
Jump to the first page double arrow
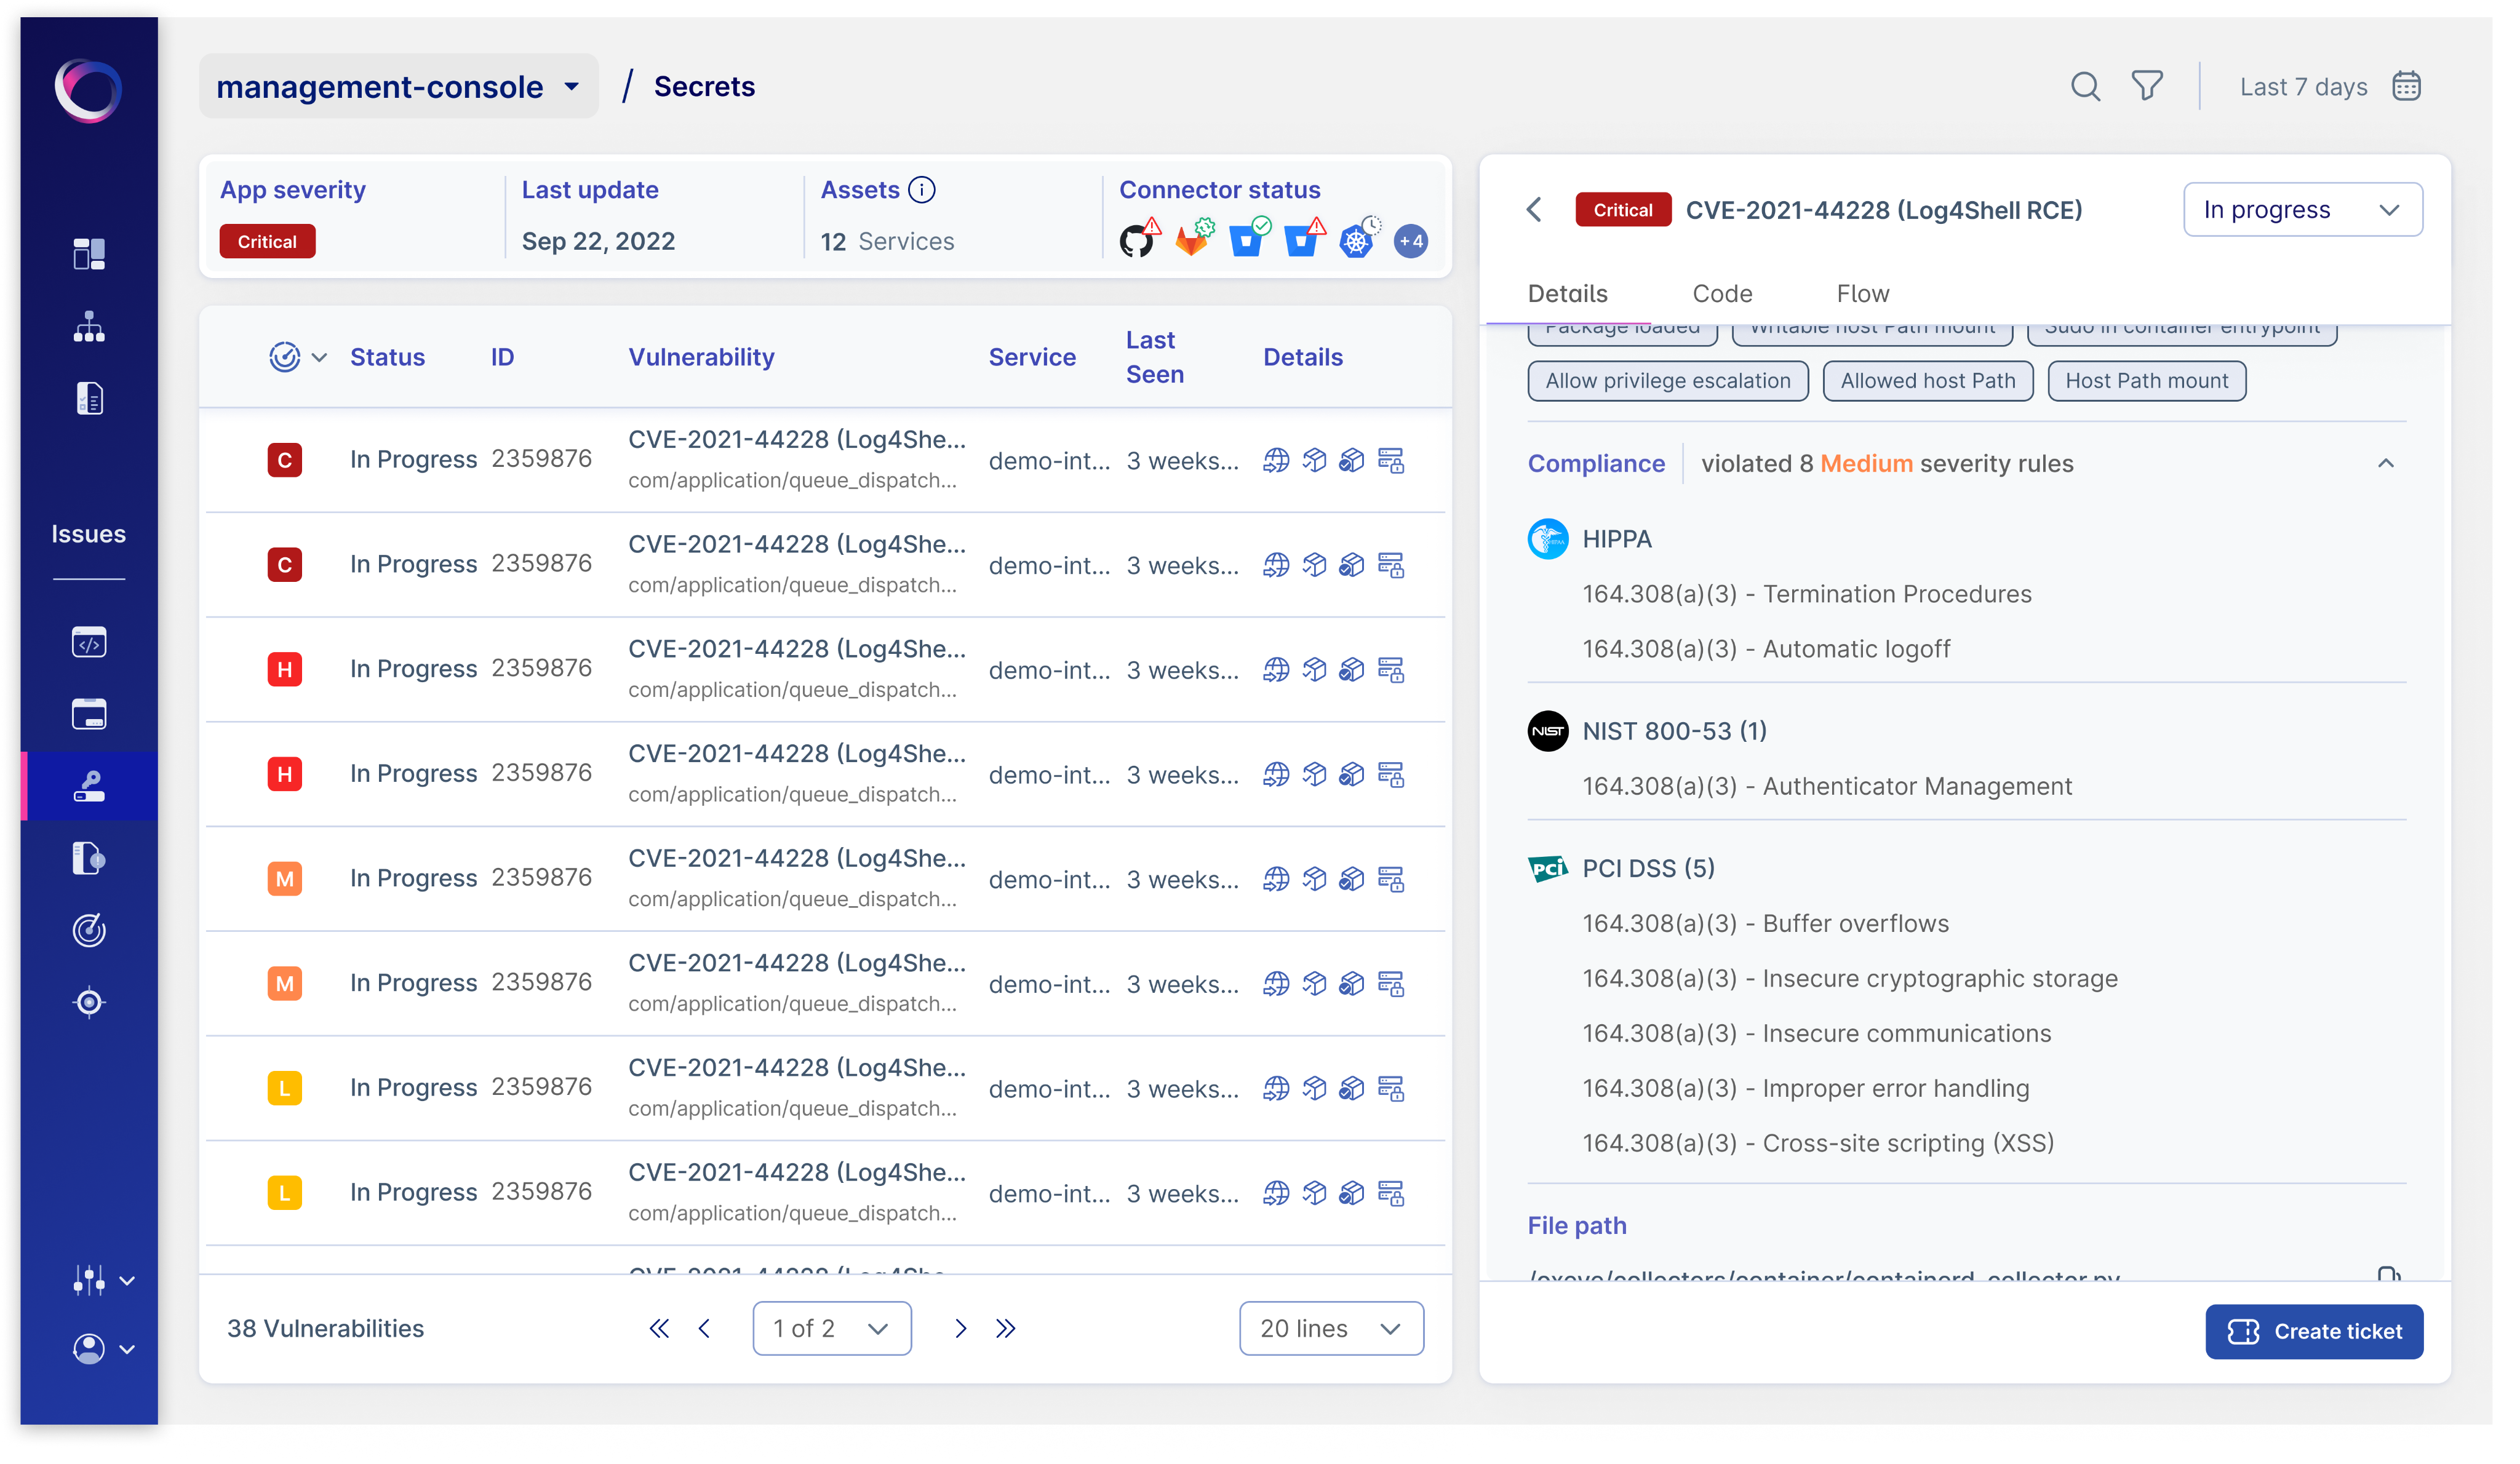[x=659, y=1328]
